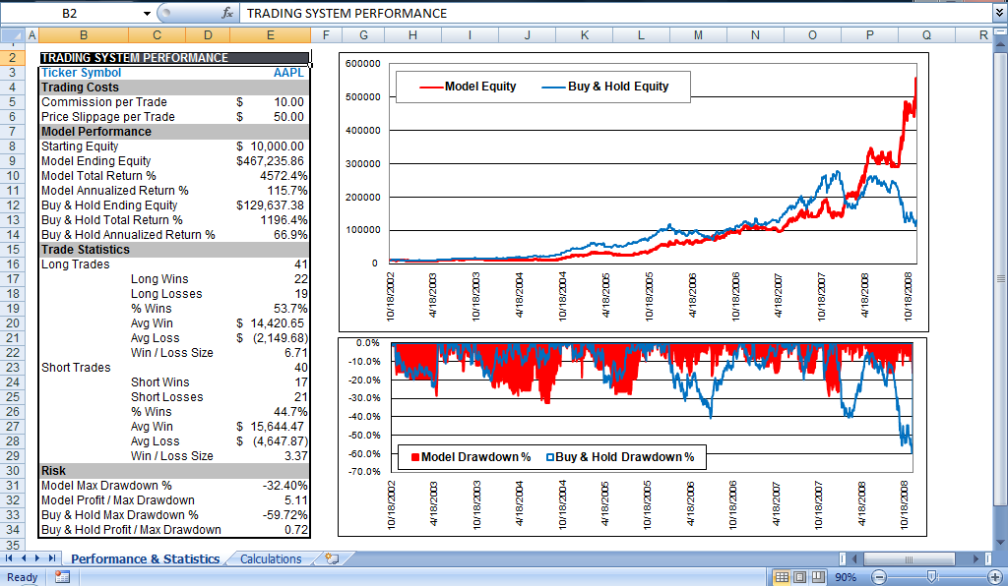This screenshot has width=1008, height=586.
Task: Select column E header
Action: [x=270, y=35]
